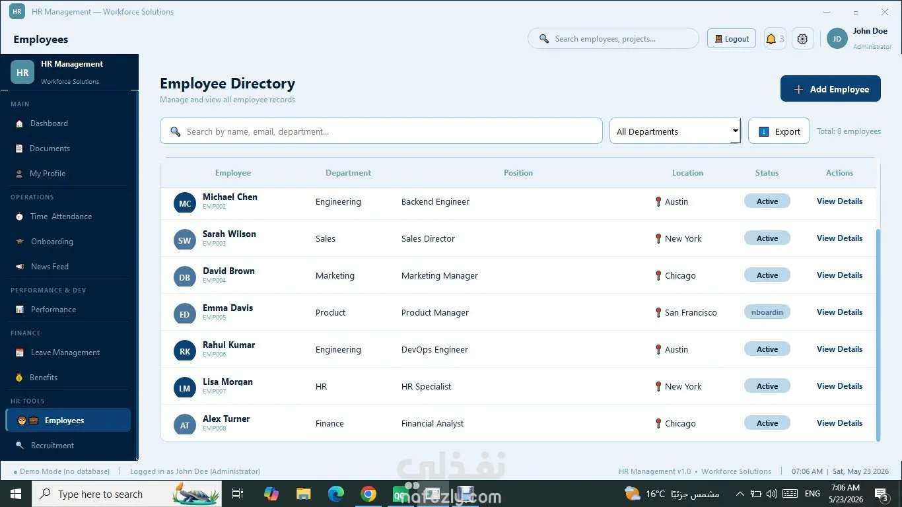
Task: View Details for Emma Davis
Action: coord(839,312)
